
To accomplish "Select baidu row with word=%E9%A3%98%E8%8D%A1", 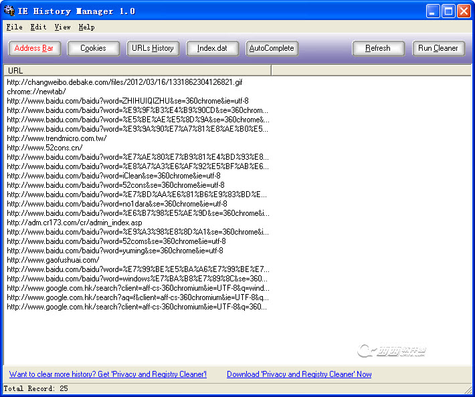I will tap(138, 232).
